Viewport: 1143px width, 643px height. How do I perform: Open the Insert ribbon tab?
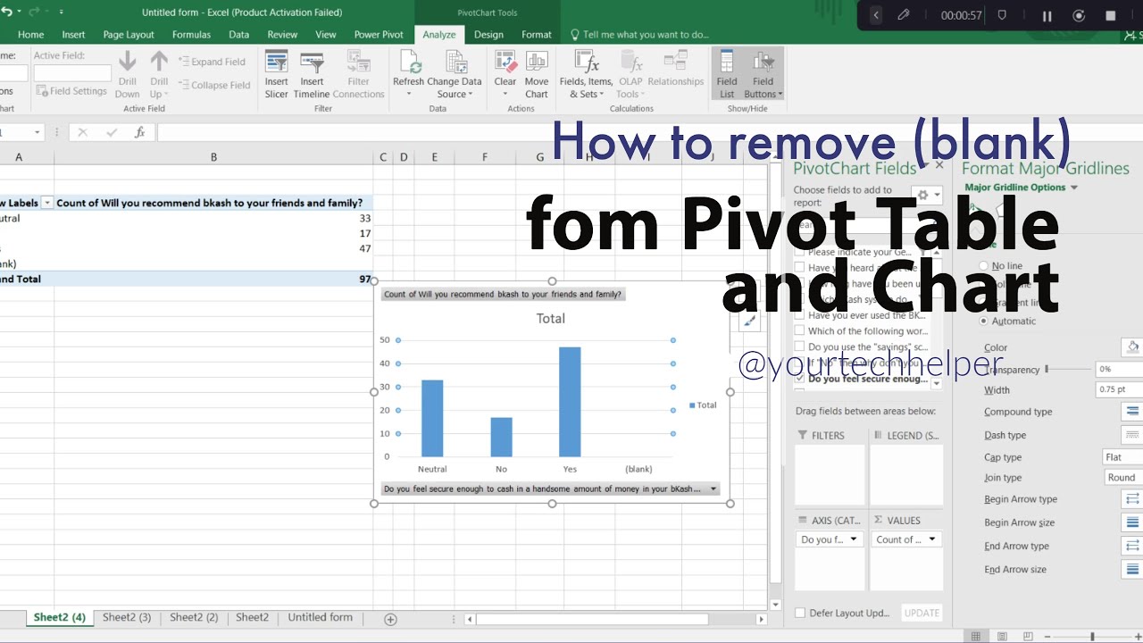click(x=73, y=35)
